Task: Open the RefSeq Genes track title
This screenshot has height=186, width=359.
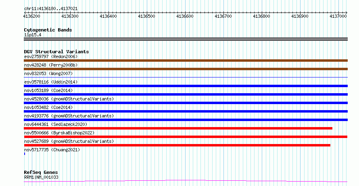Action: point(41,172)
